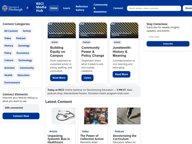
Task: Click Read More under Building Equity on Campus
Action: click(x=59, y=78)
